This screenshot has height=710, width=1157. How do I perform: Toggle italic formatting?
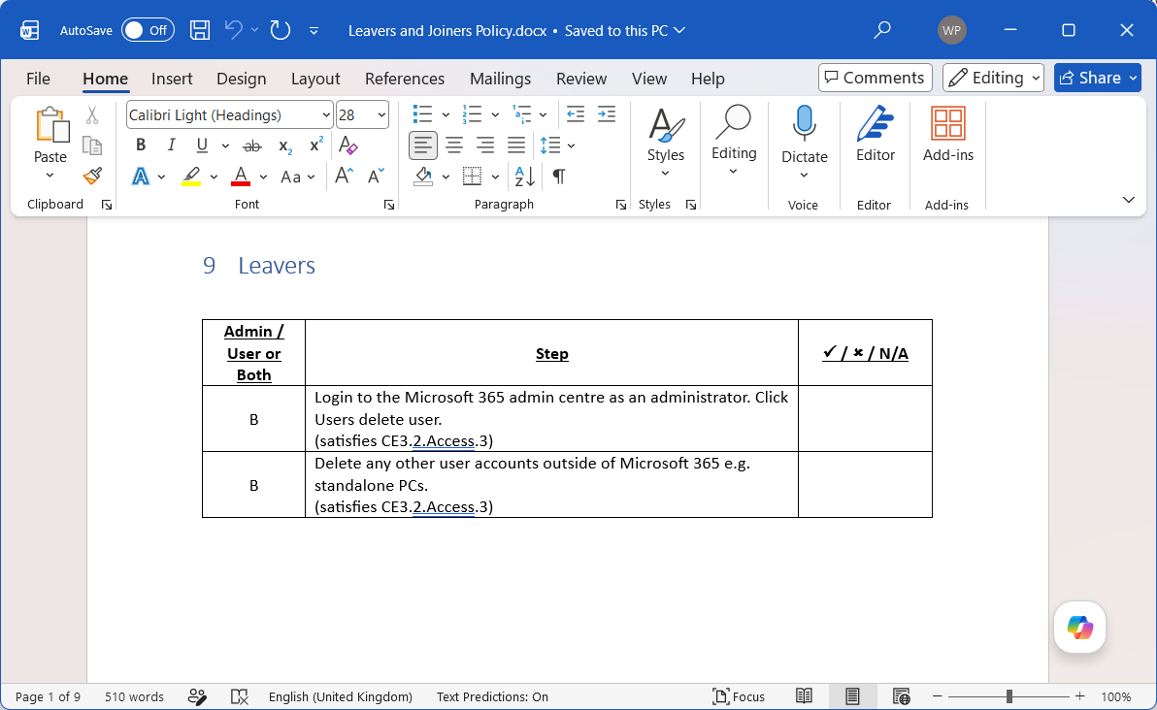click(171, 145)
